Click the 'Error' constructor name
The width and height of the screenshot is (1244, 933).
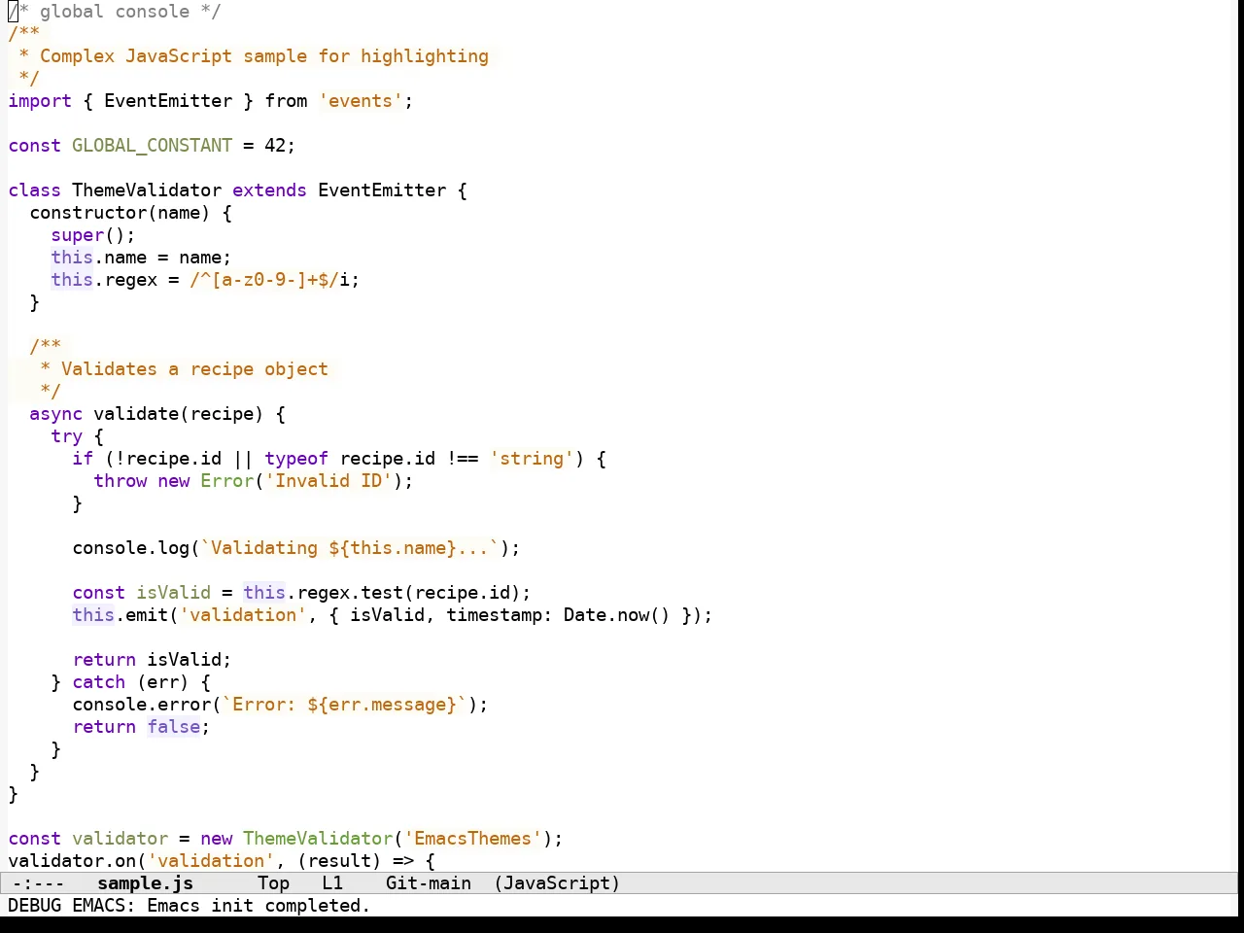(226, 481)
